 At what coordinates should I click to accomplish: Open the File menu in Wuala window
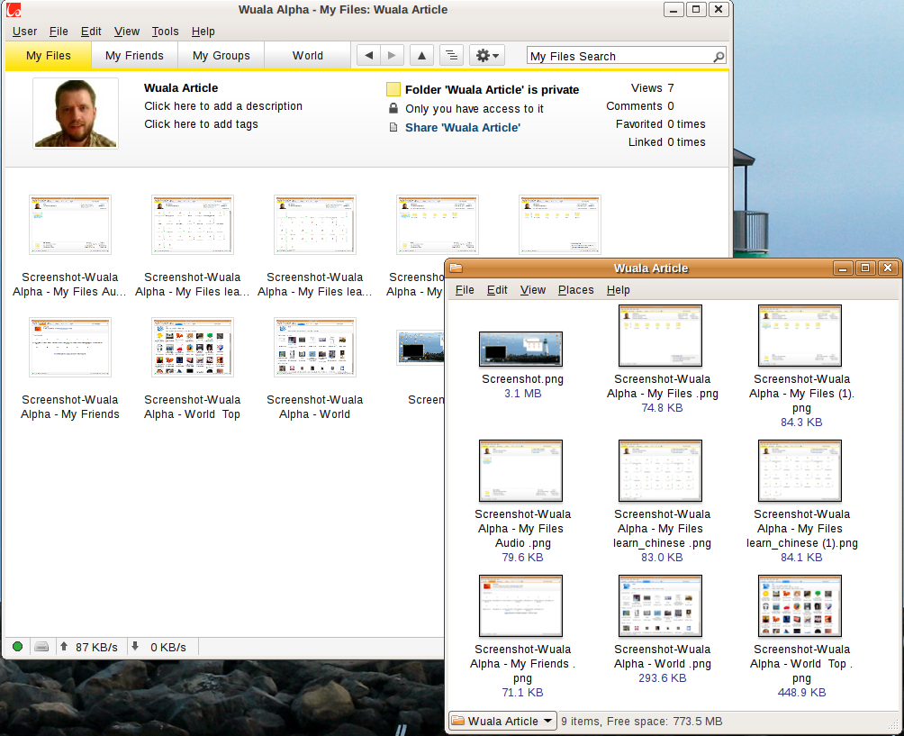click(x=59, y=32)
